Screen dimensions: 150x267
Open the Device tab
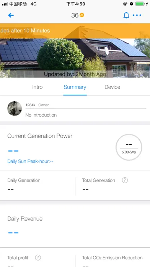tap(112, 87)
